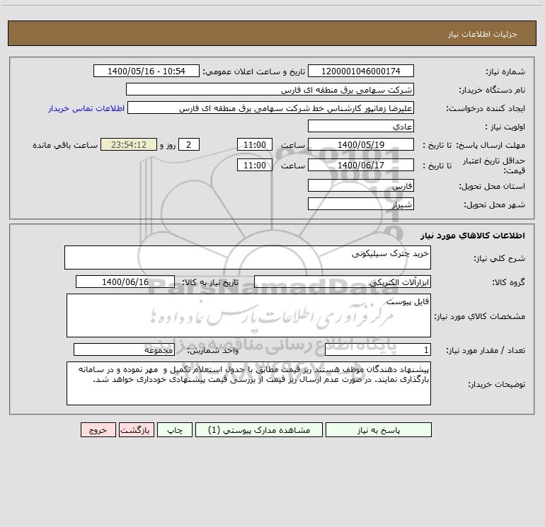The width and height of the screenshot is (545, 527).
Task: Click the label واحد شمارش
Action: tap(213, 351)
